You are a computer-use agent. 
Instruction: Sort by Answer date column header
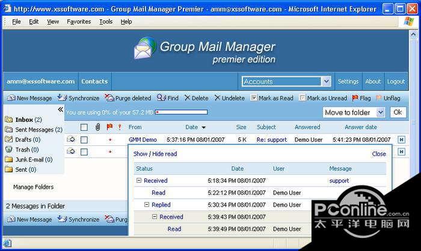click(x=361, y=127)
